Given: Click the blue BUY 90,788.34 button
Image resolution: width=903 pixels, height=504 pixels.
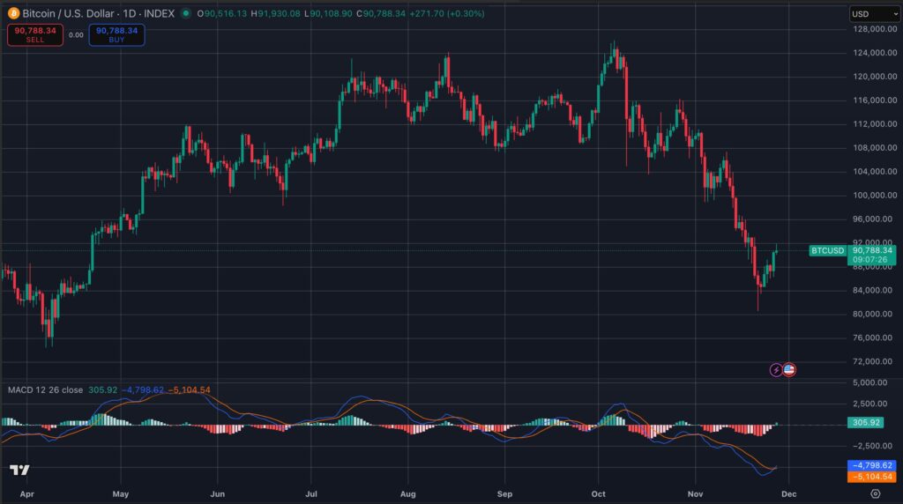Looking at the screenshot, I should click(x=117, y=35).
